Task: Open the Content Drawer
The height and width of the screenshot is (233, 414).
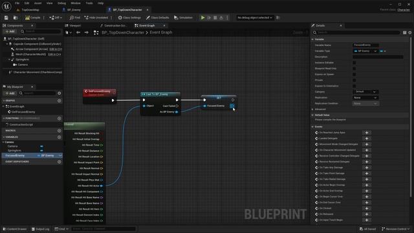Action: (15, 229)
